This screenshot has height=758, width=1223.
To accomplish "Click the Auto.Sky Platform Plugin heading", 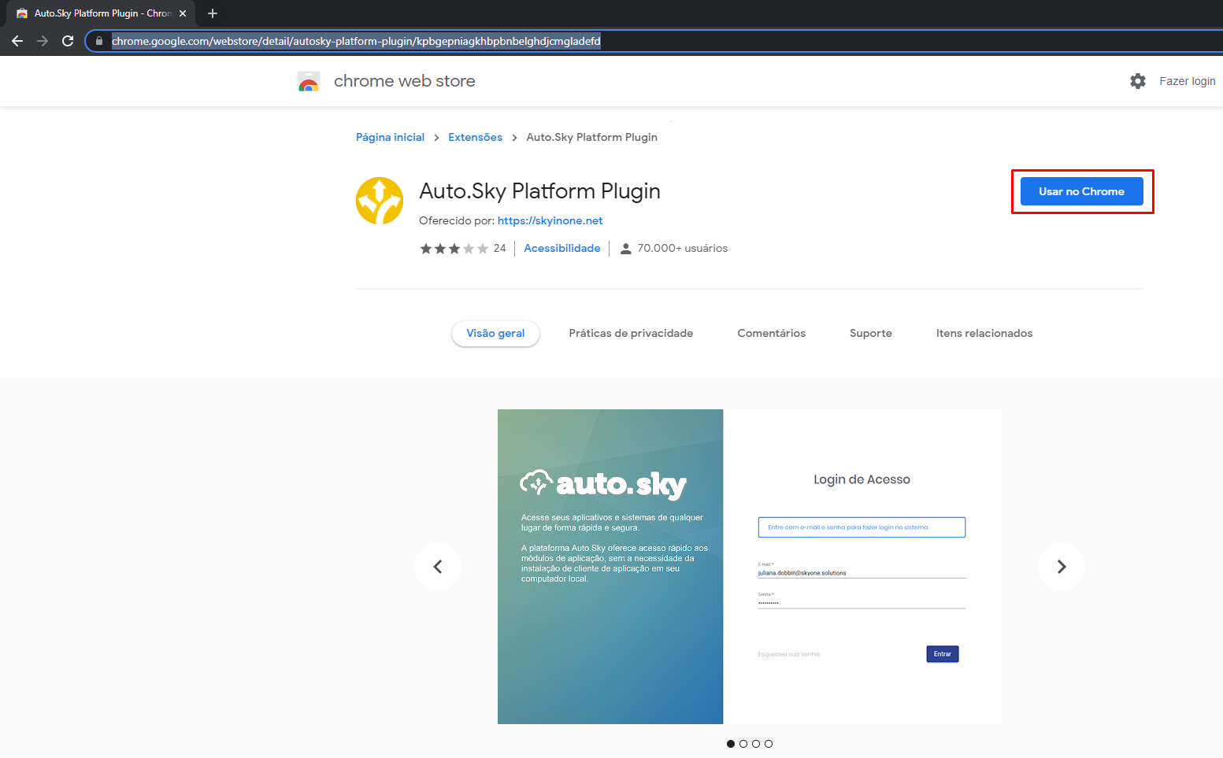I will point(539,191).
